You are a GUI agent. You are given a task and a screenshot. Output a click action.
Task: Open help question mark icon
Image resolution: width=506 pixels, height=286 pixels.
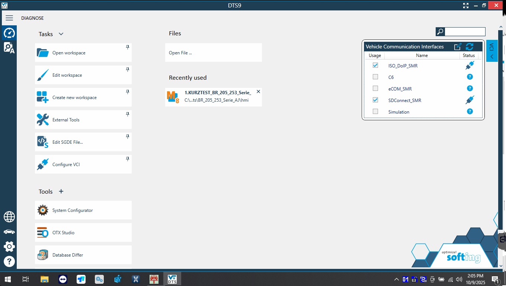coord(9,261)
